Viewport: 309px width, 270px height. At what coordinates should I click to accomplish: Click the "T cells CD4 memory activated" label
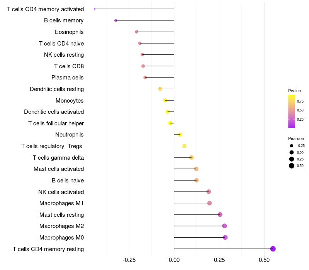(x=45, y=9)
